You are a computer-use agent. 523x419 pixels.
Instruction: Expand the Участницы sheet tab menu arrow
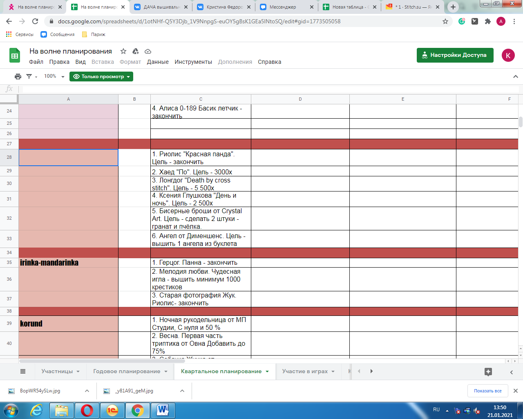tap(78, 372)
